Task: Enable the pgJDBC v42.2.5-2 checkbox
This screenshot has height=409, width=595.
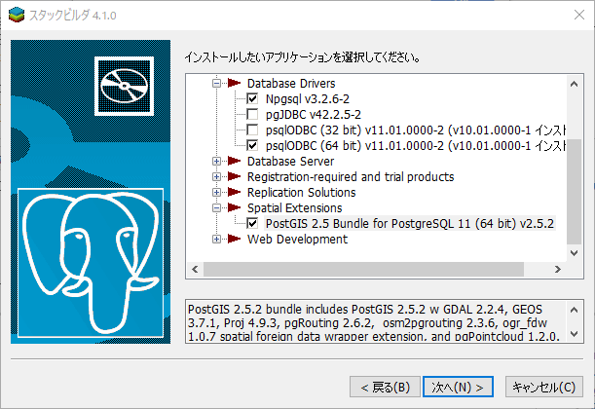Action: [252, 115]
